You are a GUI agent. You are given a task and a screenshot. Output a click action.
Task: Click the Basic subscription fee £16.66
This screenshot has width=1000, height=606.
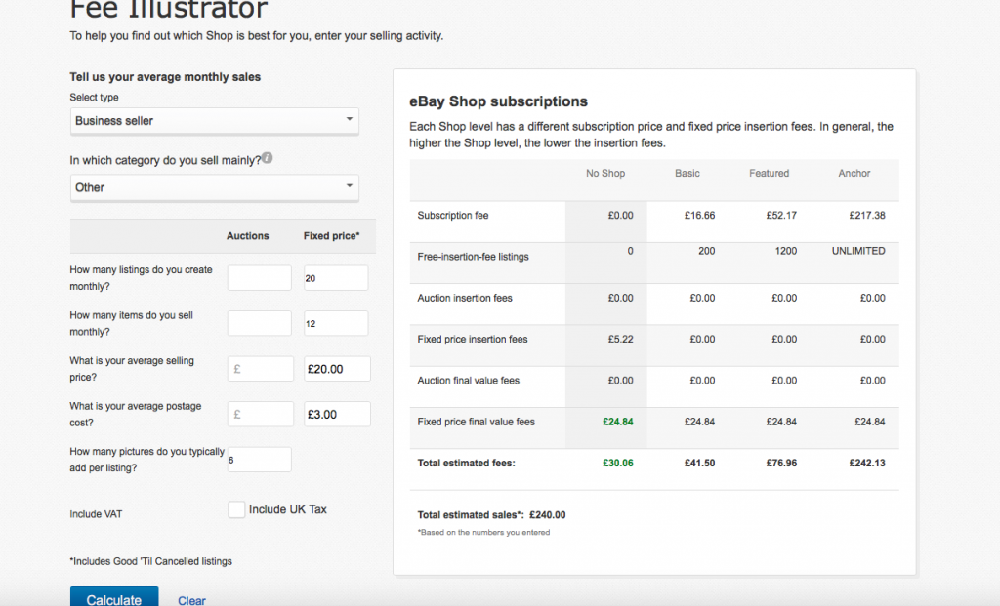699,216
